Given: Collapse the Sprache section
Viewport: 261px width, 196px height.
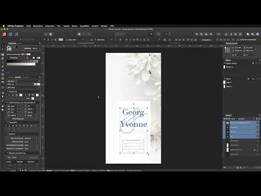Looking at the screenshot, I should click(8, 134).
